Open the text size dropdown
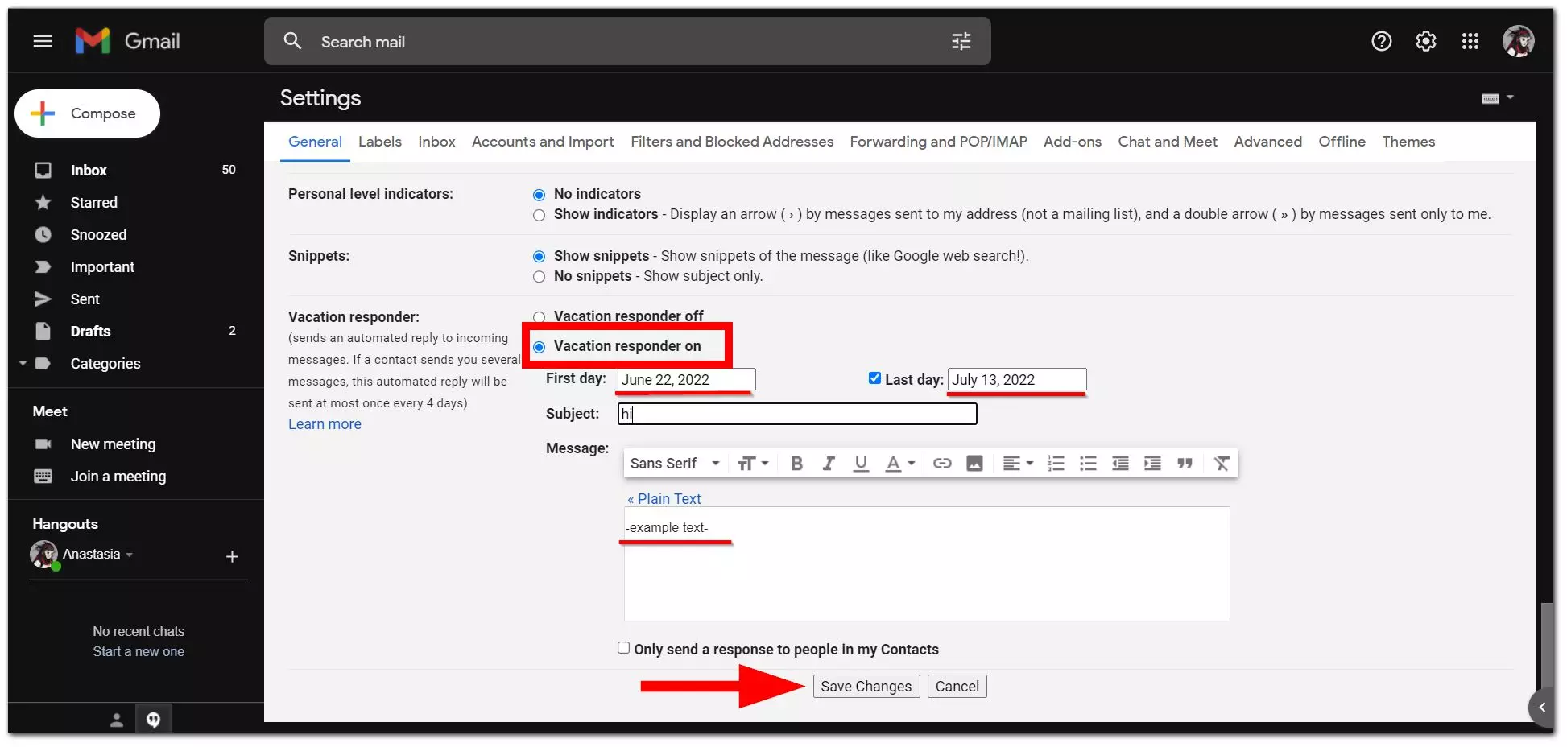Screen dimensions: 1567x747 (753, 464)
